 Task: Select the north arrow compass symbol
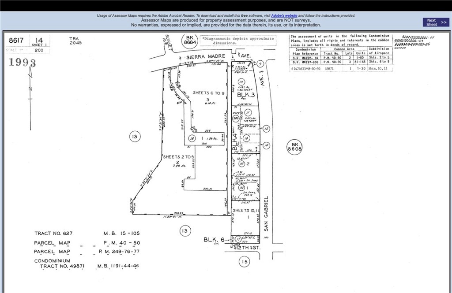[x=30, y=79]
